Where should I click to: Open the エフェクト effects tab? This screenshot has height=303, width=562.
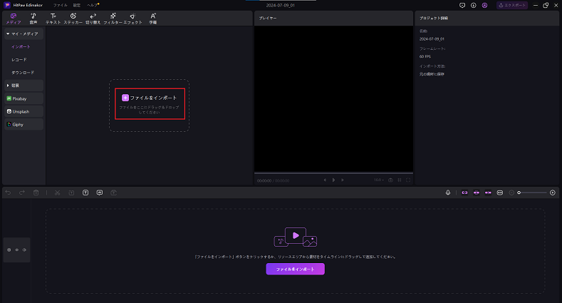pyautogui.click(x=133, y=19)
